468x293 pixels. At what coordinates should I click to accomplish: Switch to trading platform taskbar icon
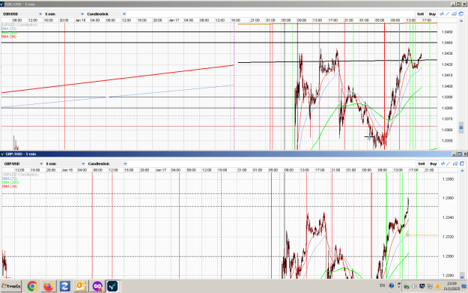click(x=112, y=286)
